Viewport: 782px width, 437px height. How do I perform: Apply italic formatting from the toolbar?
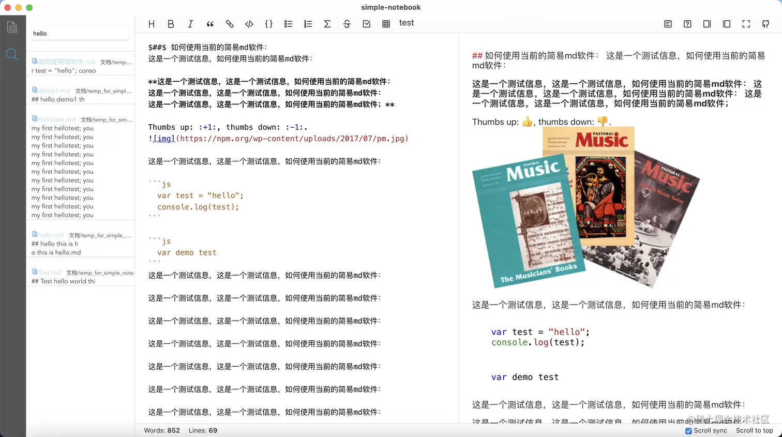pyautogui.click(x=190, y=24)
